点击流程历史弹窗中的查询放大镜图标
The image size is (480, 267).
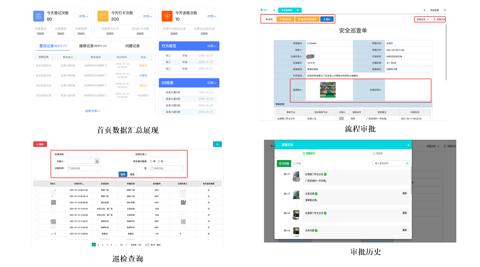pyautogui.click(x=407, y=163)
